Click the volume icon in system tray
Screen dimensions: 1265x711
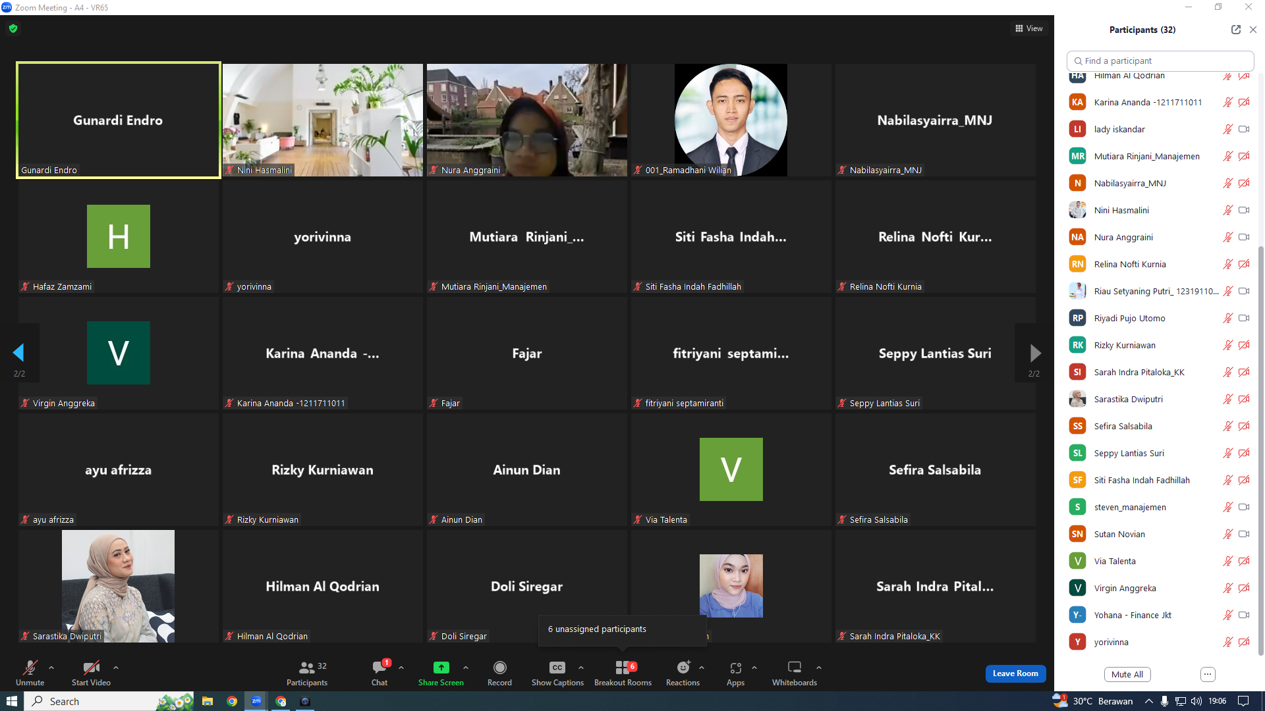pyautogui.click(x=1196, y=701)
